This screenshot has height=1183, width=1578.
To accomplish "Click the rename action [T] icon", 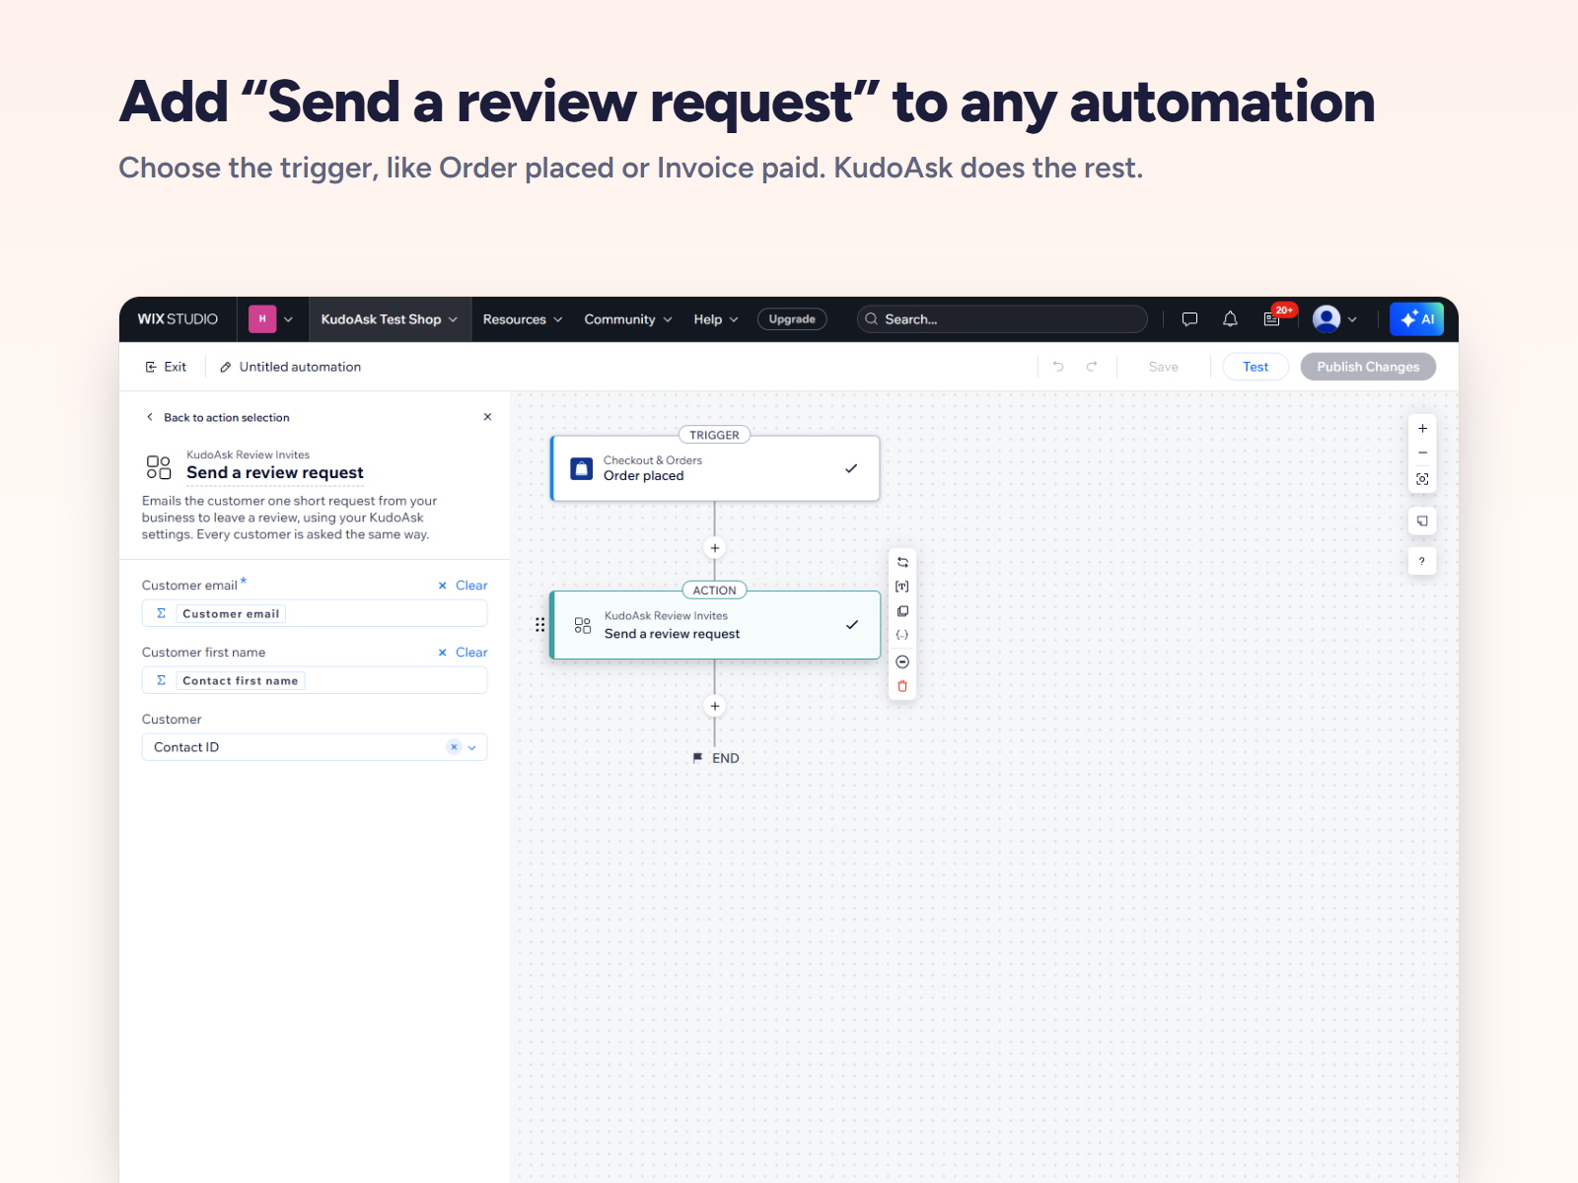I will pos(902,587).
